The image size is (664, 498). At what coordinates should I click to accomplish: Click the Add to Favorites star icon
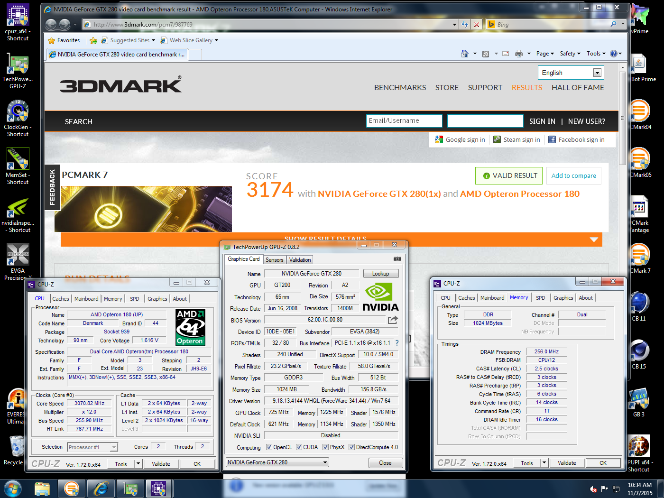pyautogui.click(x=93, y=40)
